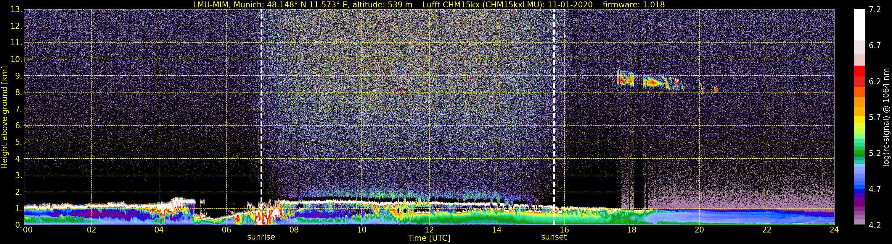The width and height of the screenshot is (892, 244).
Task: Click the colorbar value '5.2'
Action: [875, 153]
